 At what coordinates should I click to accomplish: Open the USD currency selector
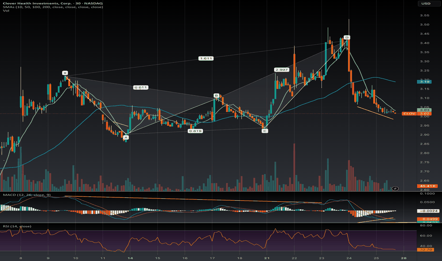(426, 3)
